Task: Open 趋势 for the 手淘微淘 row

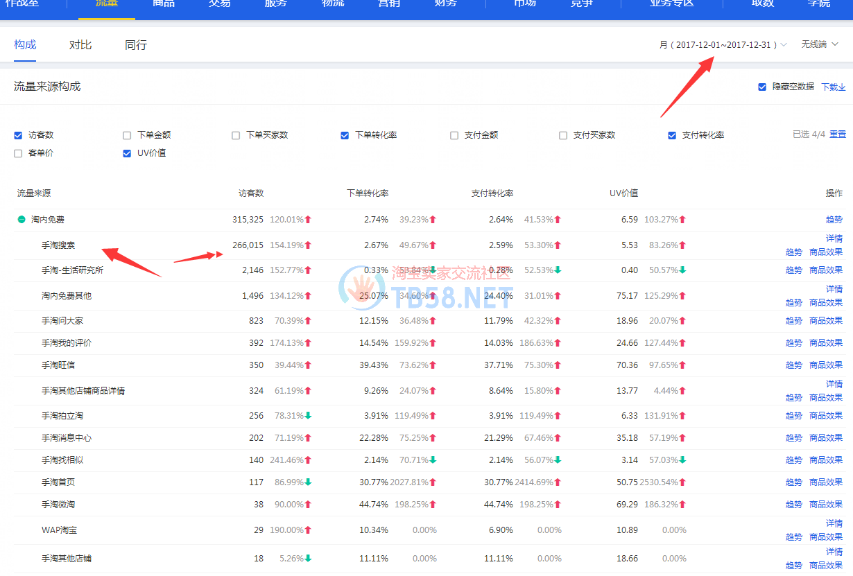Action: point(794,505)
